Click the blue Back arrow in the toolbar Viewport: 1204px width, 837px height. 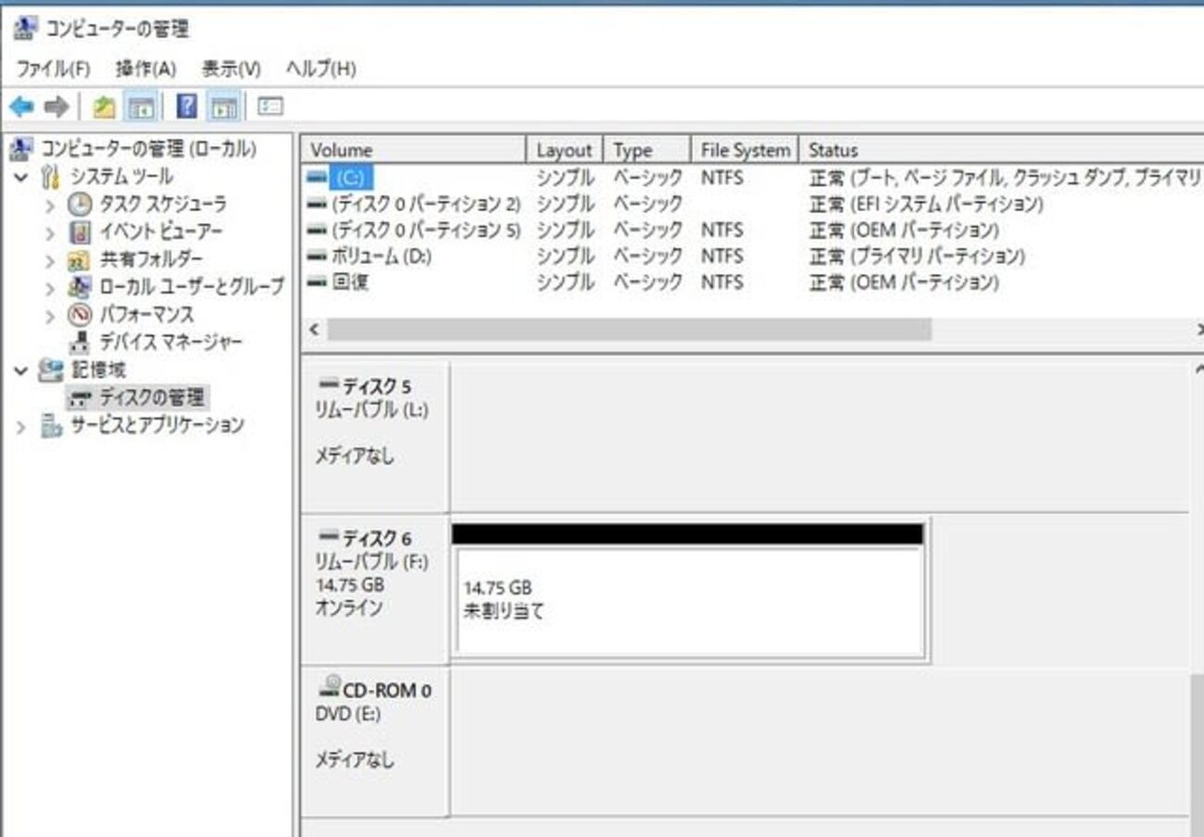click(21, 107)
